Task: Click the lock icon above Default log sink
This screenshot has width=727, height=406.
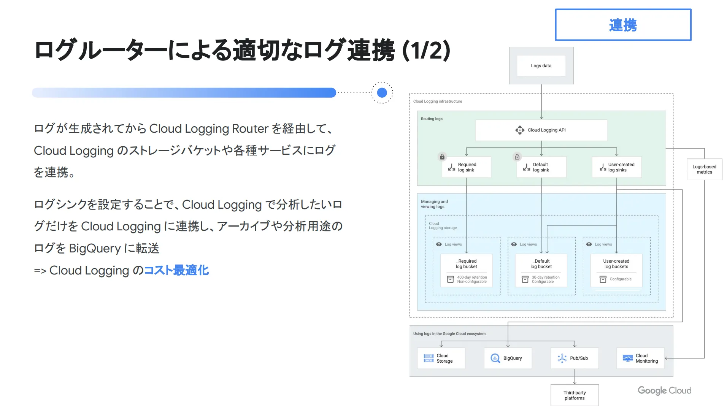Action: coord(517,157)
